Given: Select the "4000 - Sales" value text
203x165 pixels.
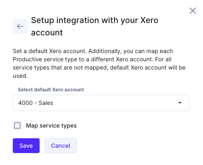Looking at the screenshot, I should [35, 103].
